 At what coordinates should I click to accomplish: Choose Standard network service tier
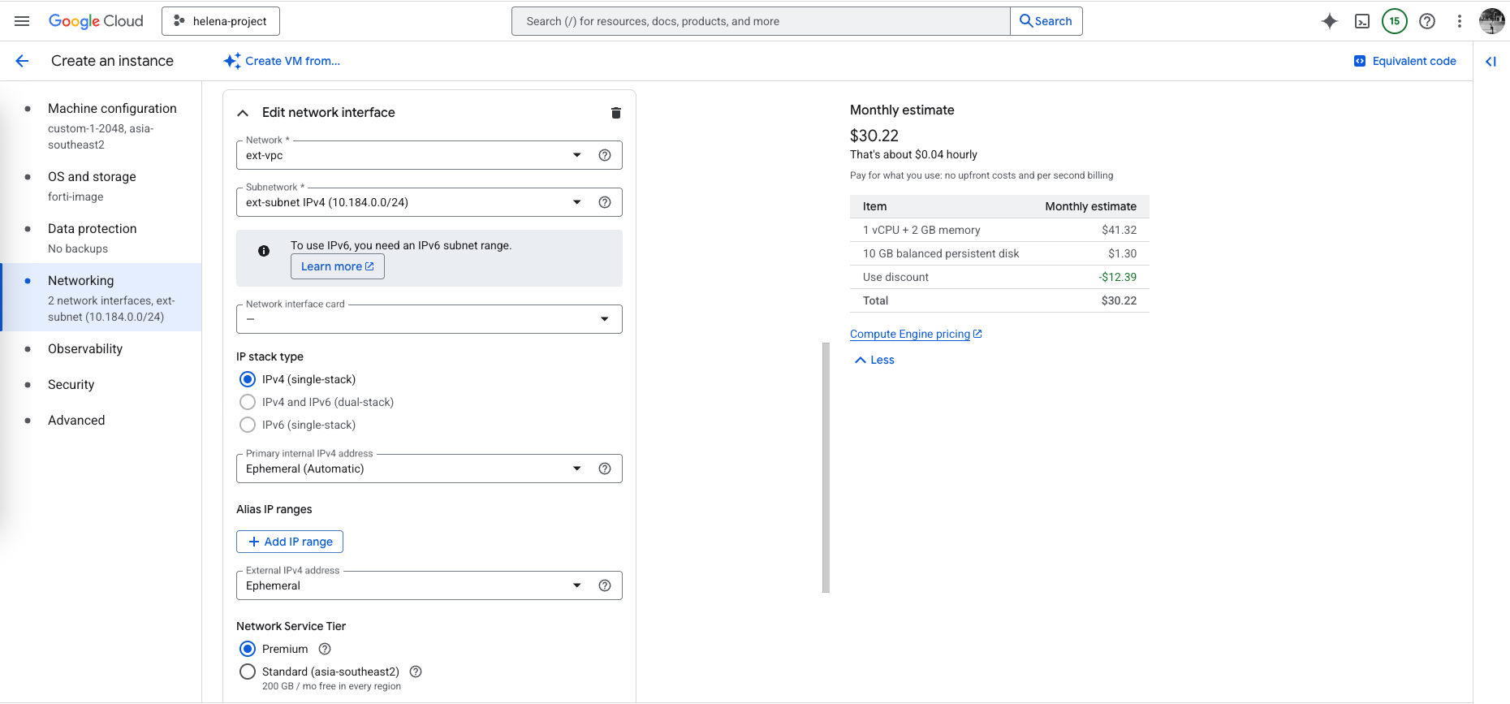tap(248, 672)
